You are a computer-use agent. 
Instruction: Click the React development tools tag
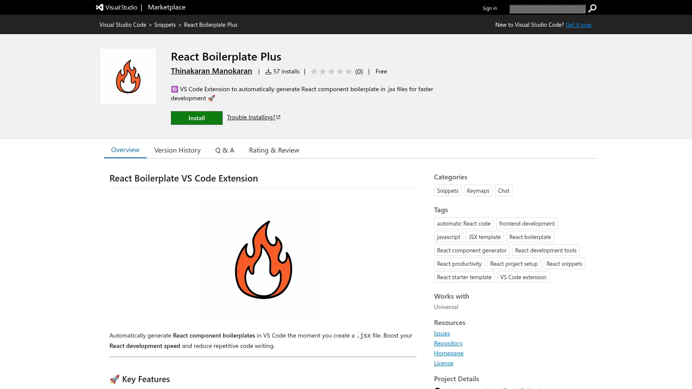(x=546, y=250)
